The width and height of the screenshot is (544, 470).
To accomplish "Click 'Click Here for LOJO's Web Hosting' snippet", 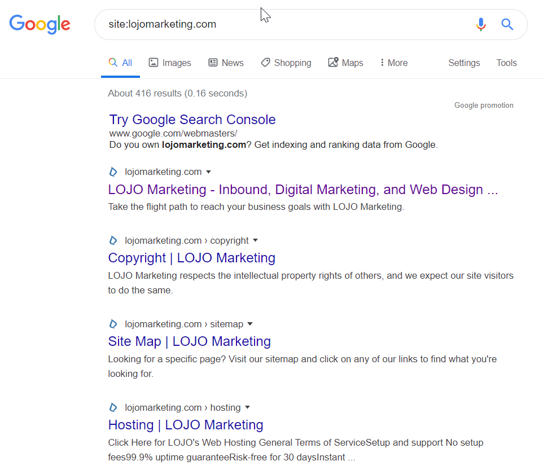I will click(296, 450).
